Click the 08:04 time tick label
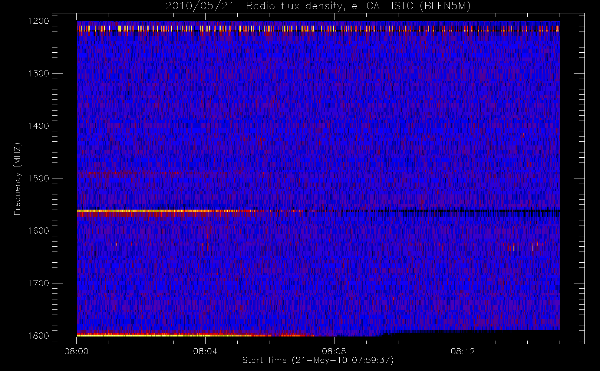The image size is (600, 371). (x=205, y=351)
